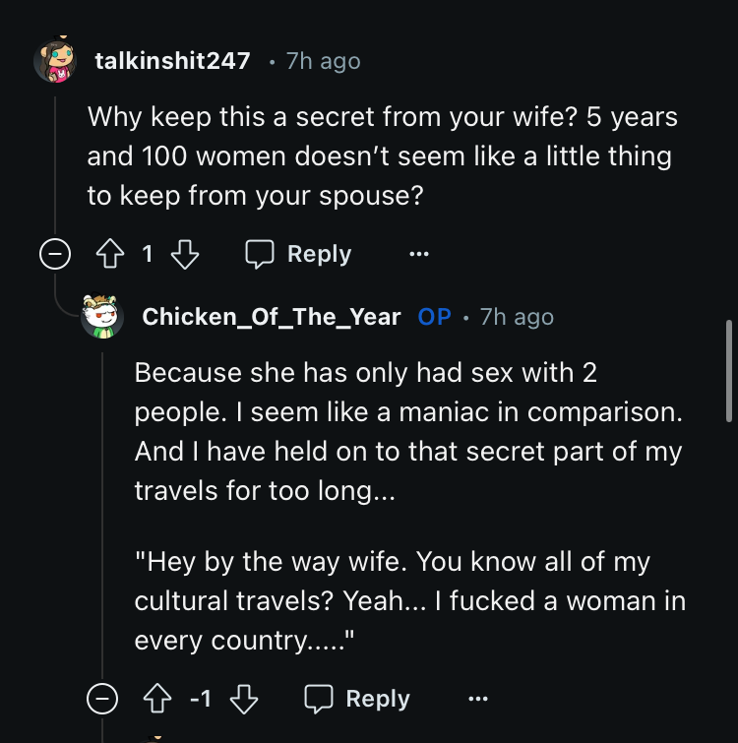This screenshot has height=743, width=738.
Task: Click the blue OP badge
Action: point(435,317)
